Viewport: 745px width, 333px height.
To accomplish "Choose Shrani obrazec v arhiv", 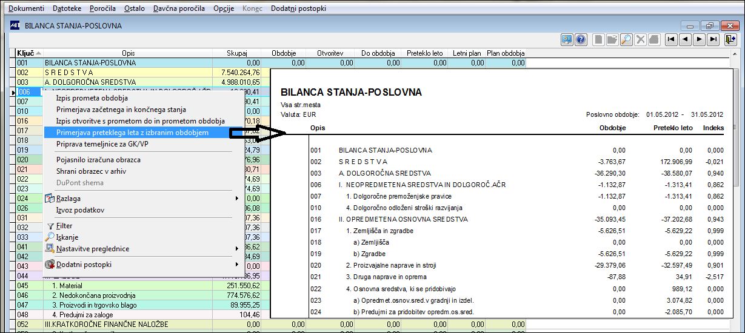I will point(91,171).
